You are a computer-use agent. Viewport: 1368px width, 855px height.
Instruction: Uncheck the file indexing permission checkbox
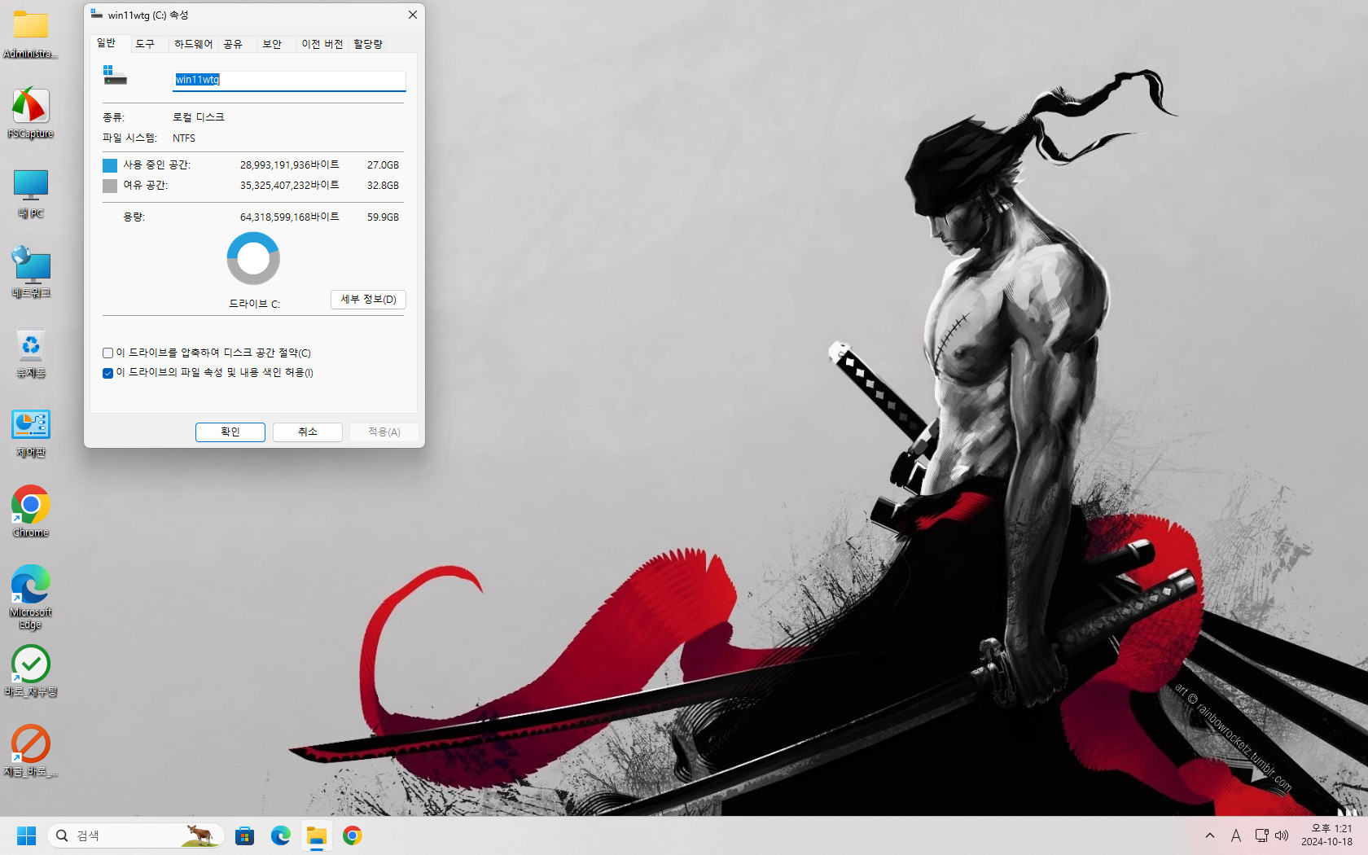coord(107,373)
